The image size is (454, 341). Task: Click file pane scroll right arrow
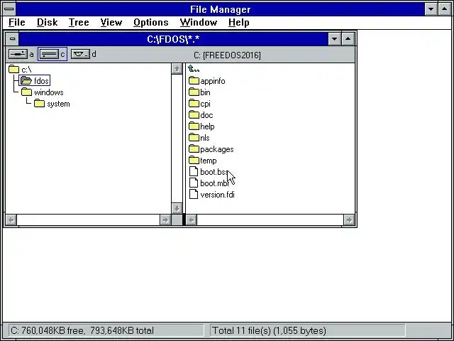coord(349,220)
